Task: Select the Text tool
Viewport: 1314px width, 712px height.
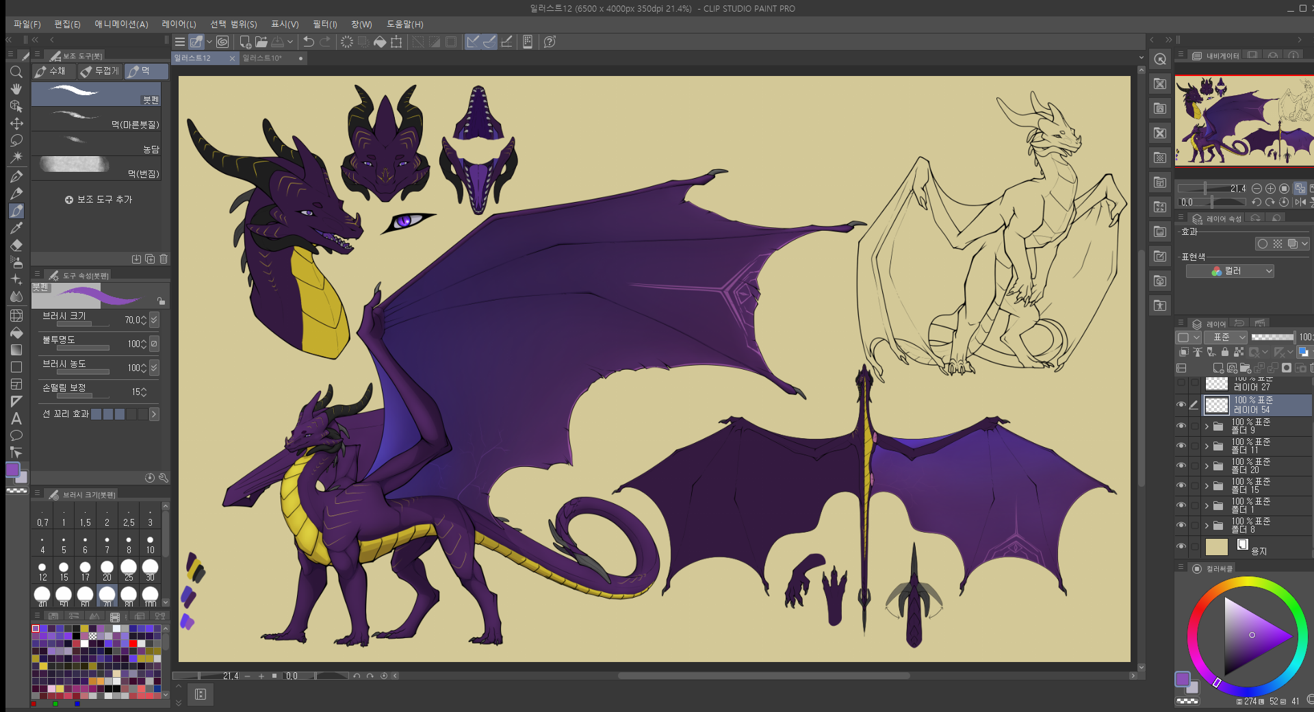Action: point(16,418)
